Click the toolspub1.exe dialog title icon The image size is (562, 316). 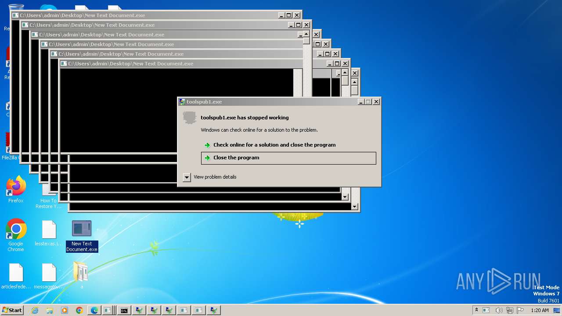coord(182,102)
